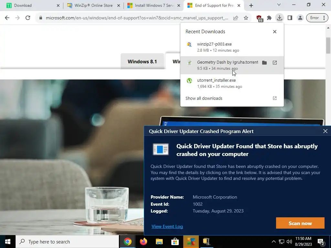Open the notification center with 2 alerts
This screenshot has width=331, height=248.
tap(321, 242)
